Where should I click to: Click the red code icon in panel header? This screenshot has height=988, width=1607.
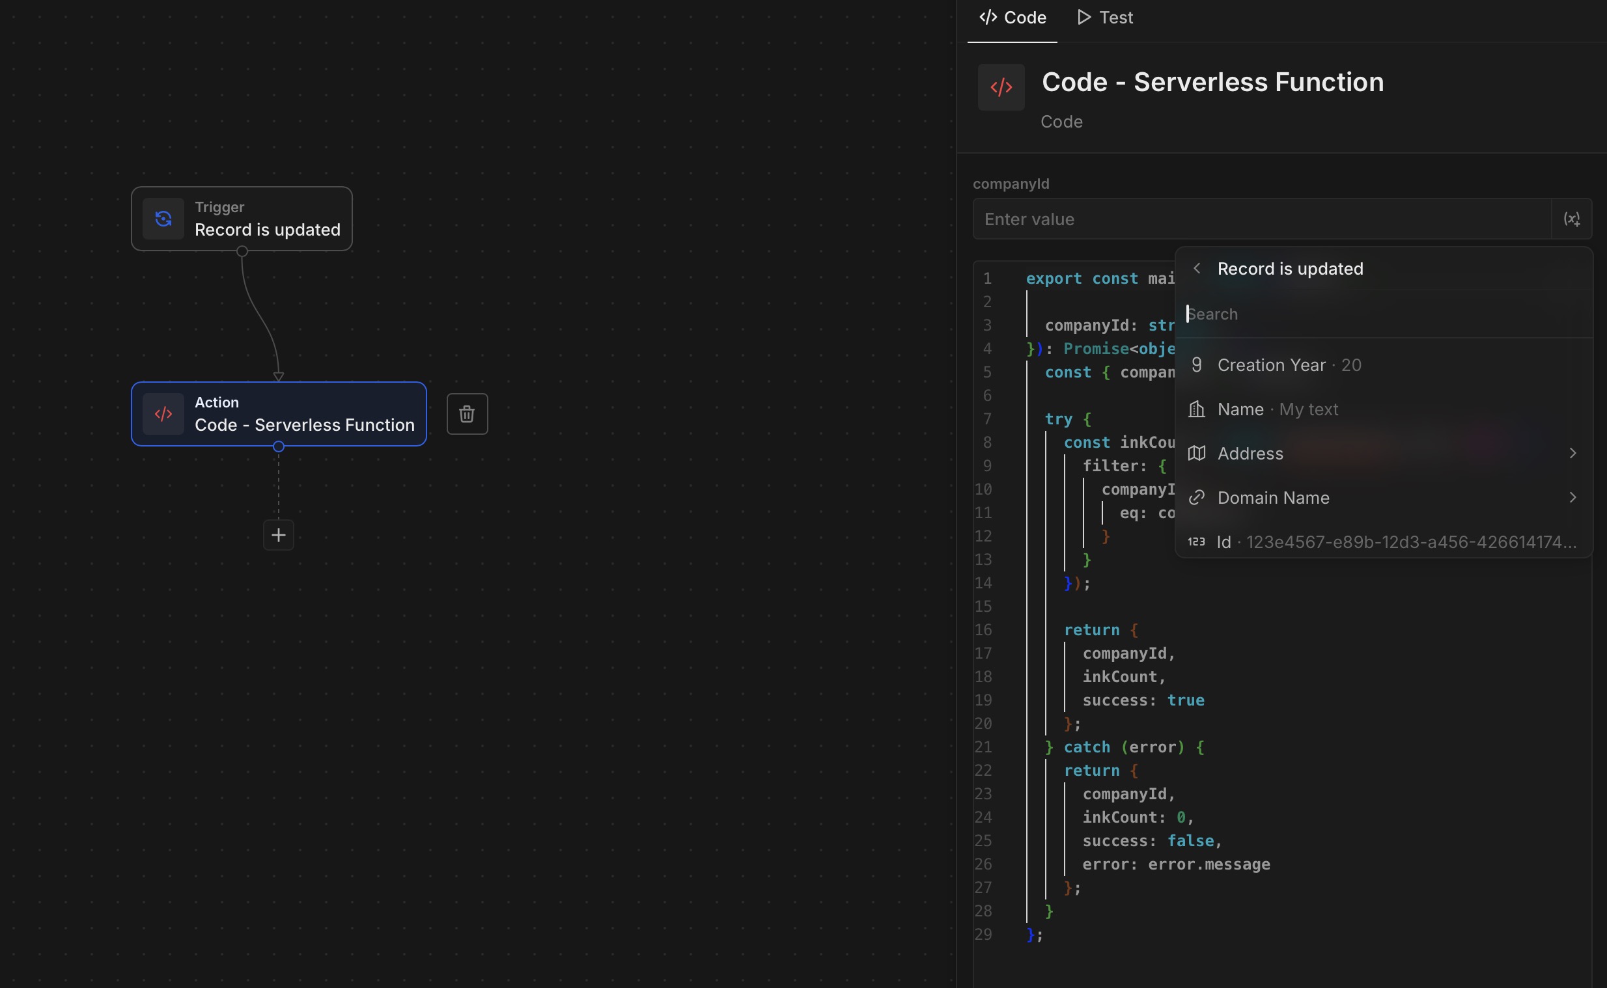pyautogui.click(x=1001, y=87)
